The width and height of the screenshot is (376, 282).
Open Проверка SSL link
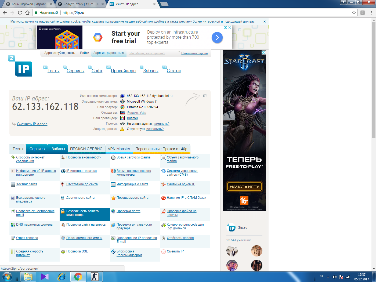click(77, 251)
